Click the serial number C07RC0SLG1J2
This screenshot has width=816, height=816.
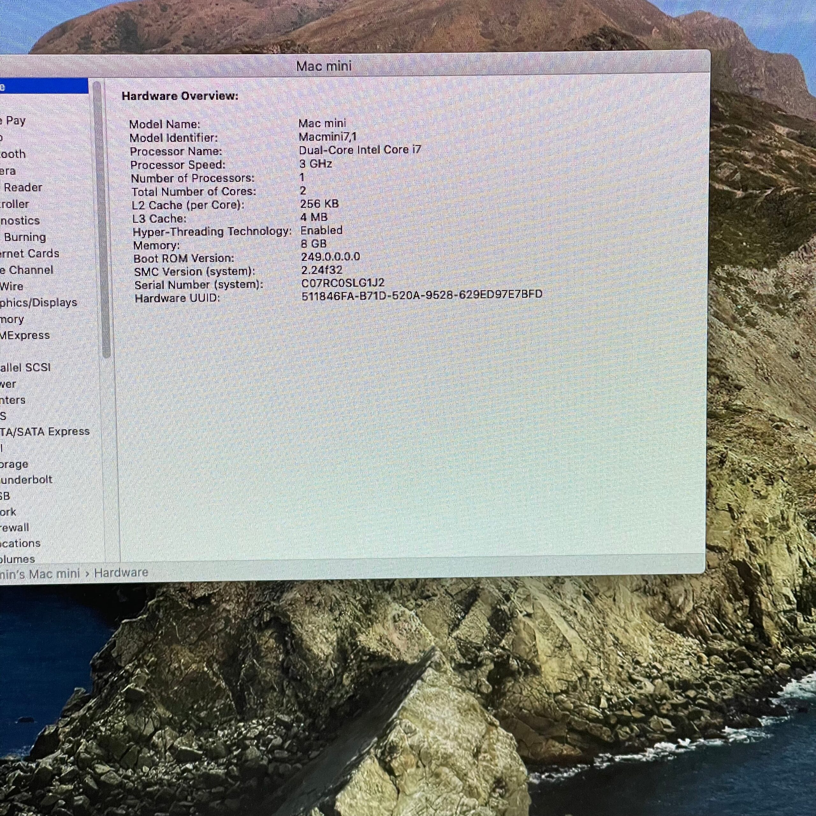343,282
